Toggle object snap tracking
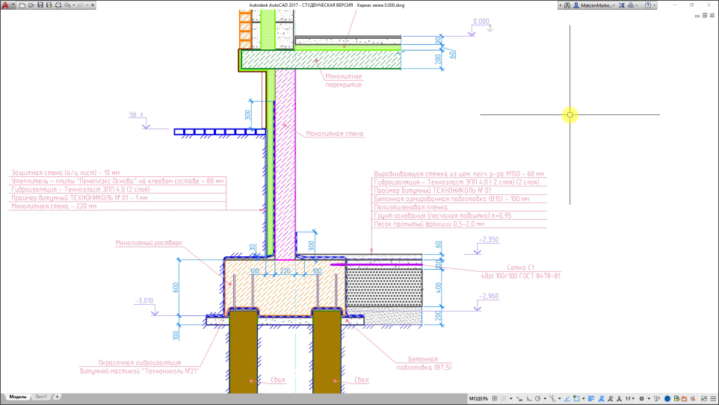 tap(567, 398)
